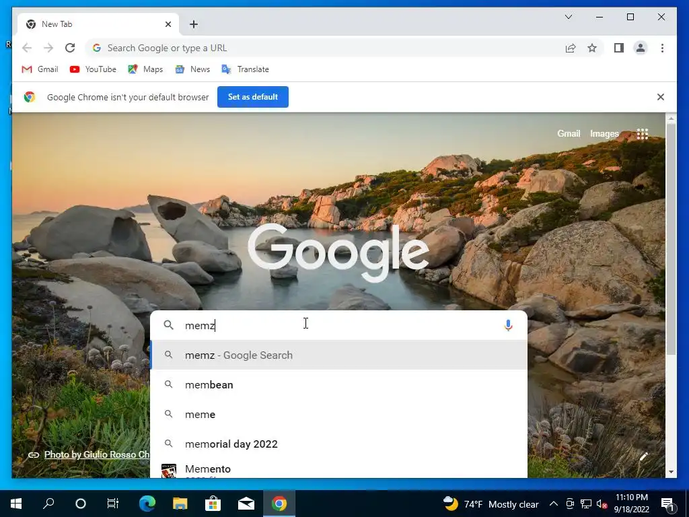Open Cortana circle icon in taskbar
The height and width of the screenshot is (517, 689).
pyautogui.click(x=81, y=504)
